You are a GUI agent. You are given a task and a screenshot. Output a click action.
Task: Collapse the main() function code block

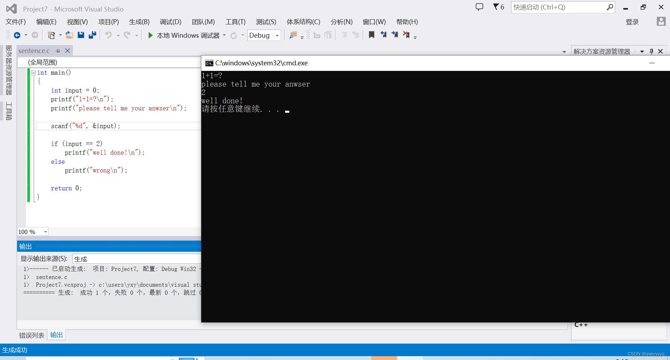tap(33, 73)
